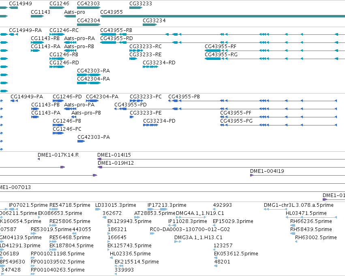
Task: Select the LD33015.3prime EST label
Action: pos(116,205)
